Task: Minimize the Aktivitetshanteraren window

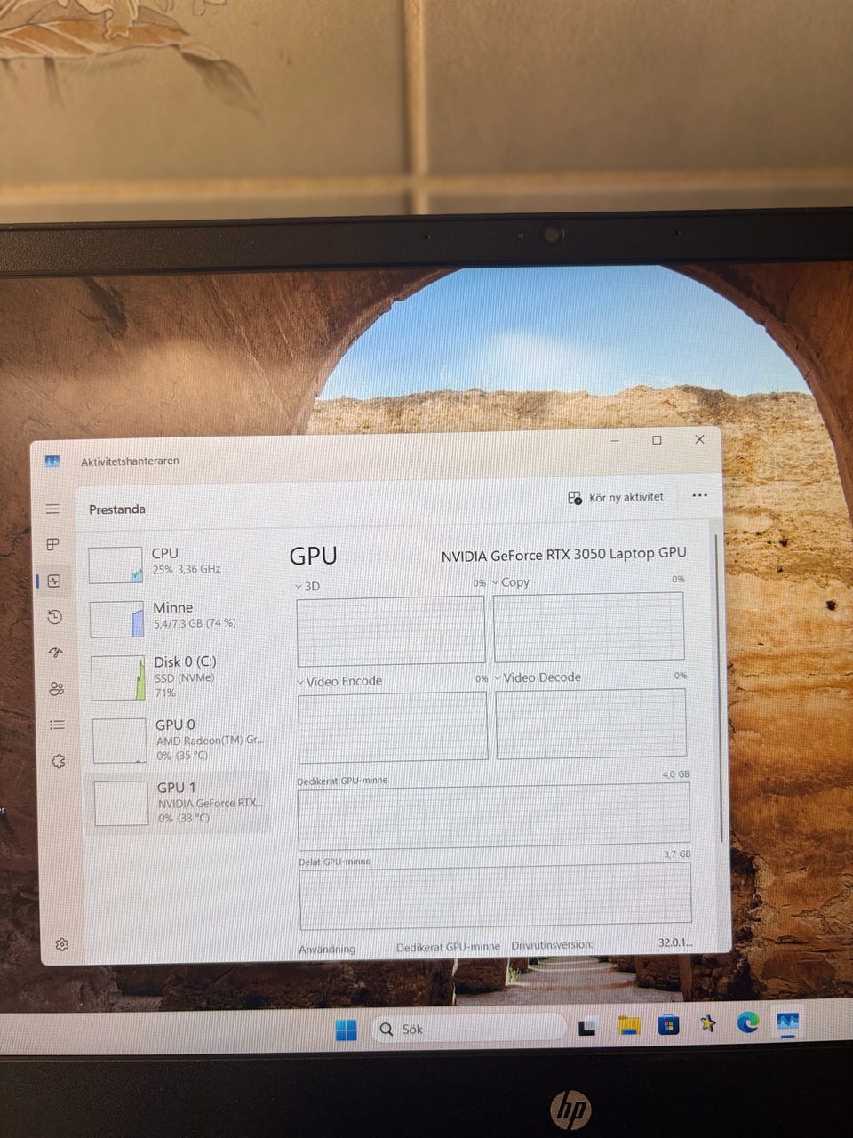Action: pyautogui.click(x=615, y=440)
